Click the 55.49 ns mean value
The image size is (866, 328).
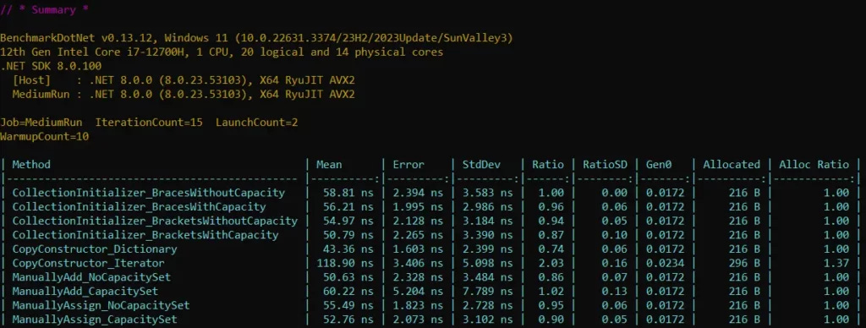(x=348, y=305)
